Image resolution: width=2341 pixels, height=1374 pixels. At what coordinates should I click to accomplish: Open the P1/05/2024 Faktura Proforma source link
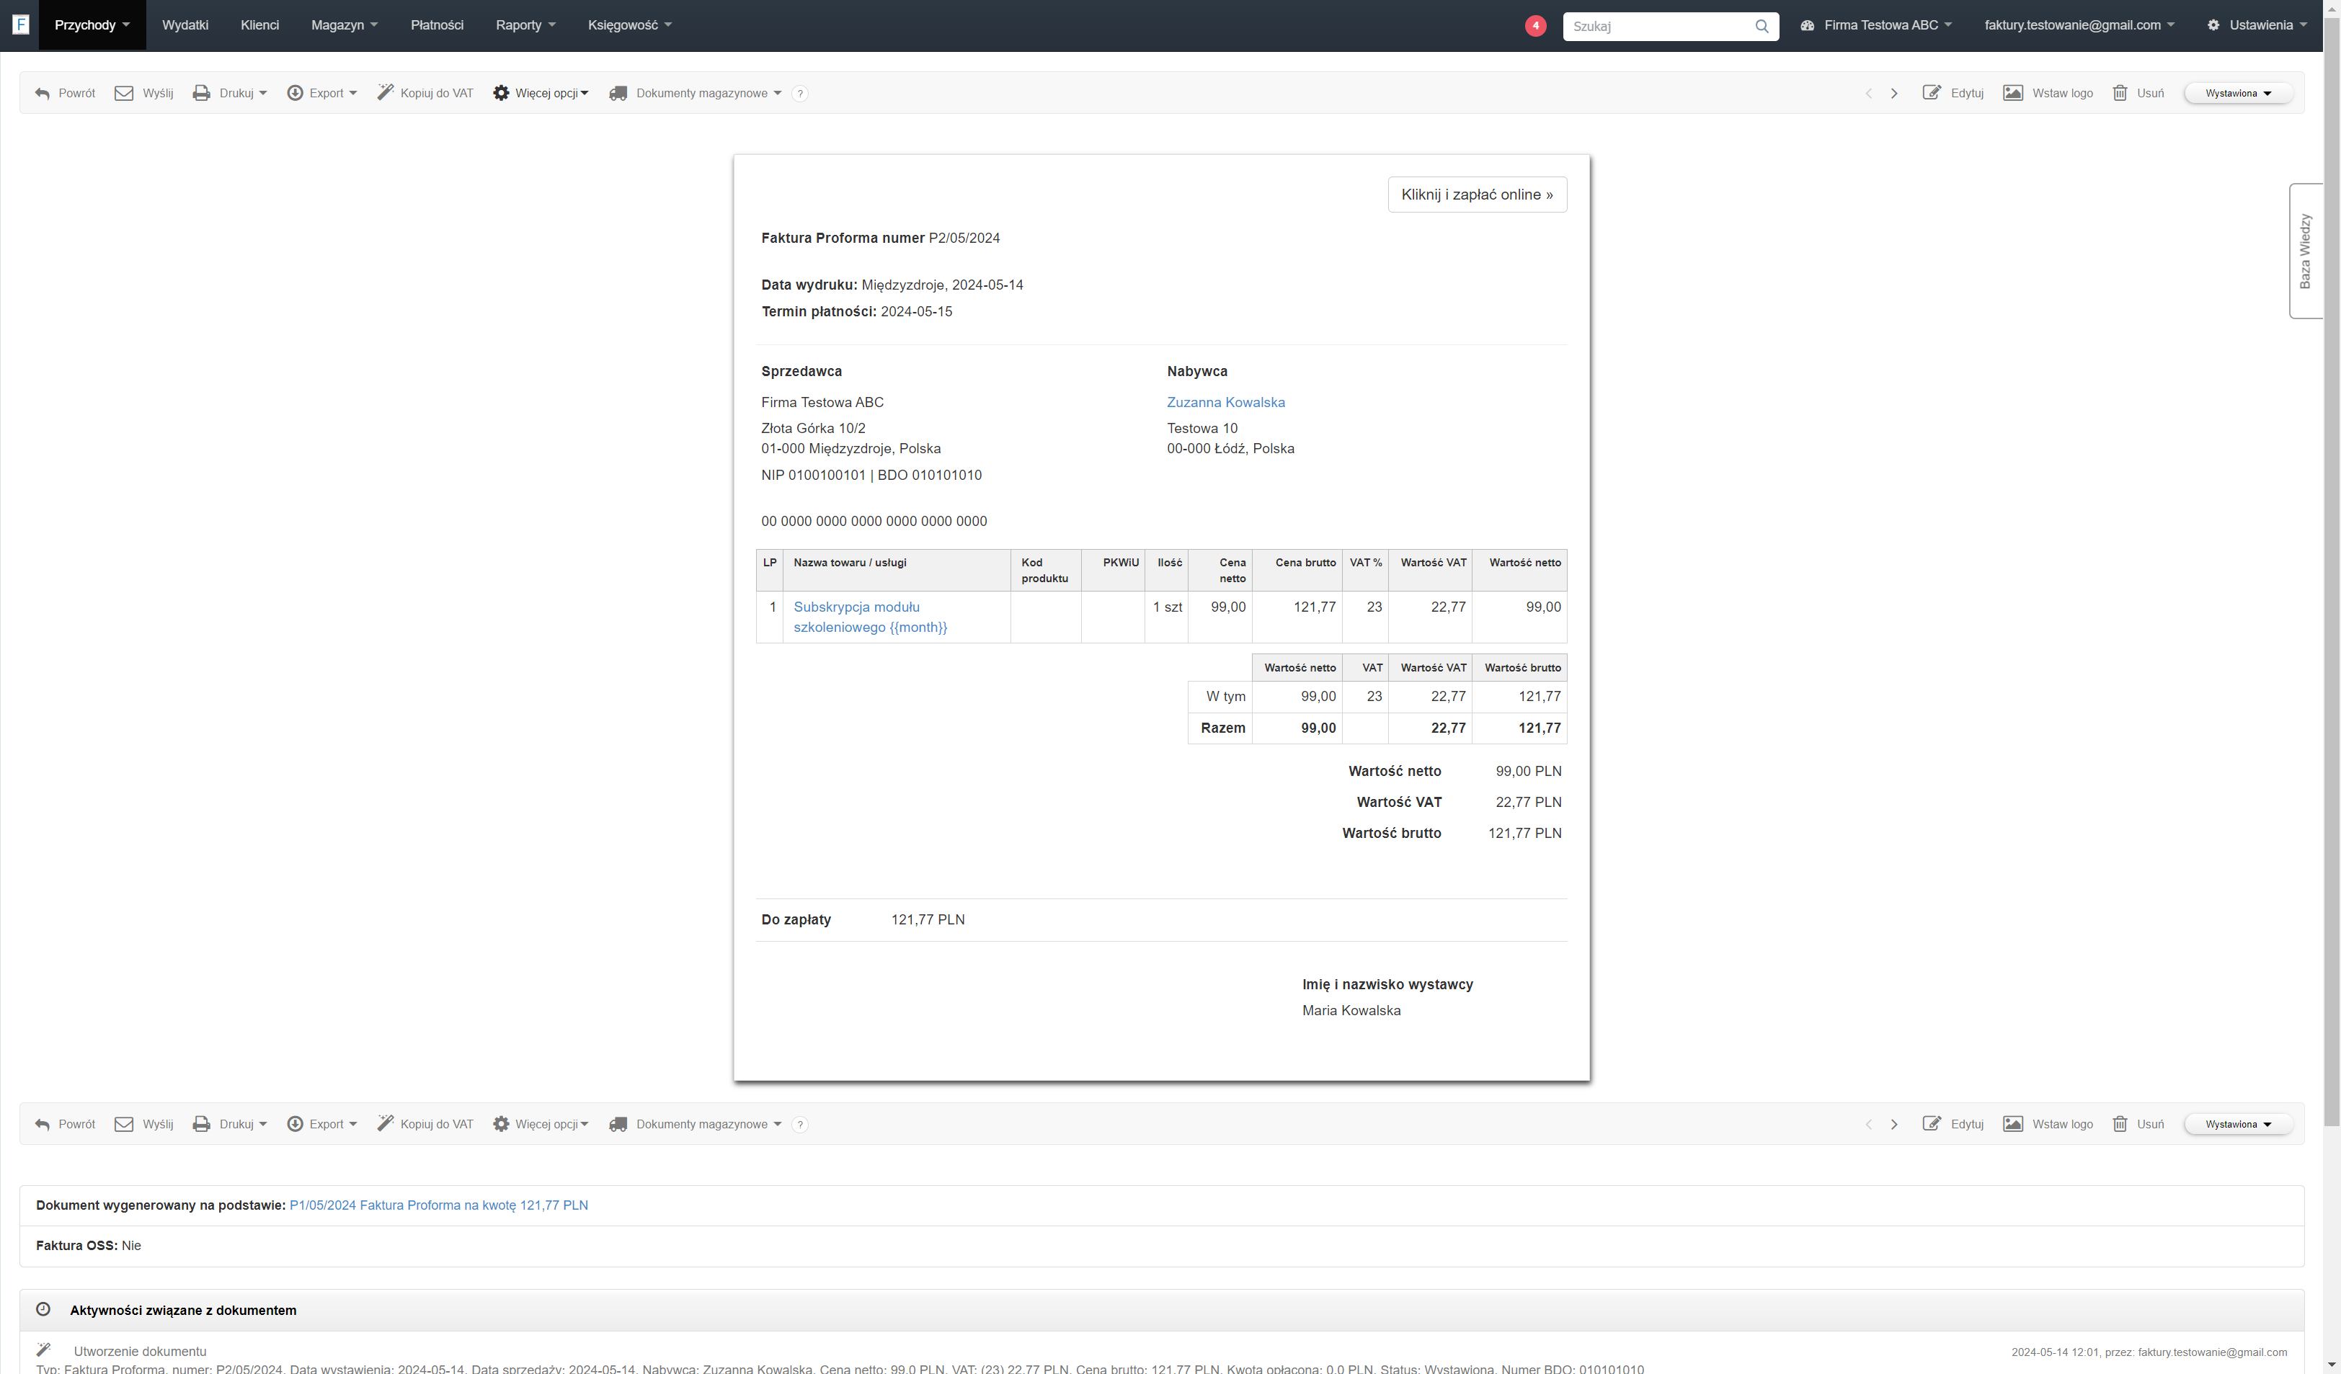pyautogui.click(x=438, y=1205)
